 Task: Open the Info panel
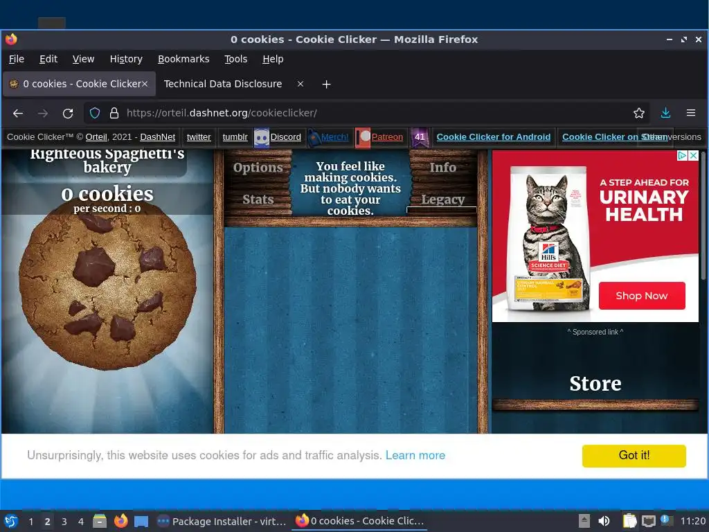point(442,168)
